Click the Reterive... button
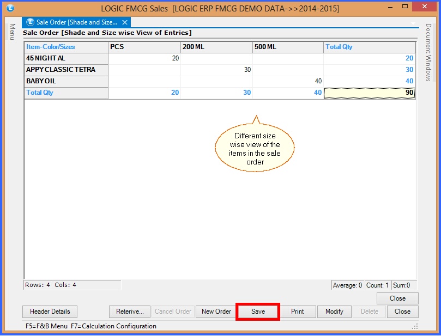The width and height of the screenshot is (441, 336). (130, 311)
